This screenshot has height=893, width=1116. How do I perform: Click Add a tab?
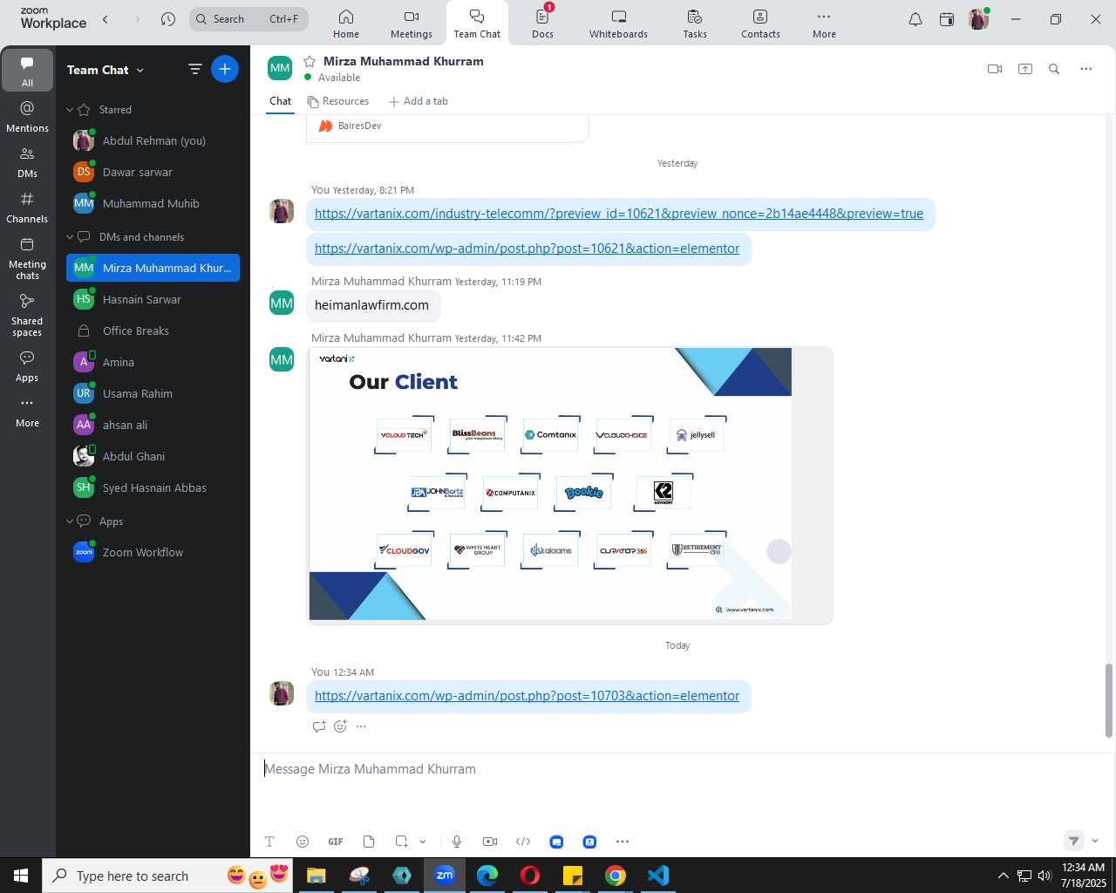418,101
